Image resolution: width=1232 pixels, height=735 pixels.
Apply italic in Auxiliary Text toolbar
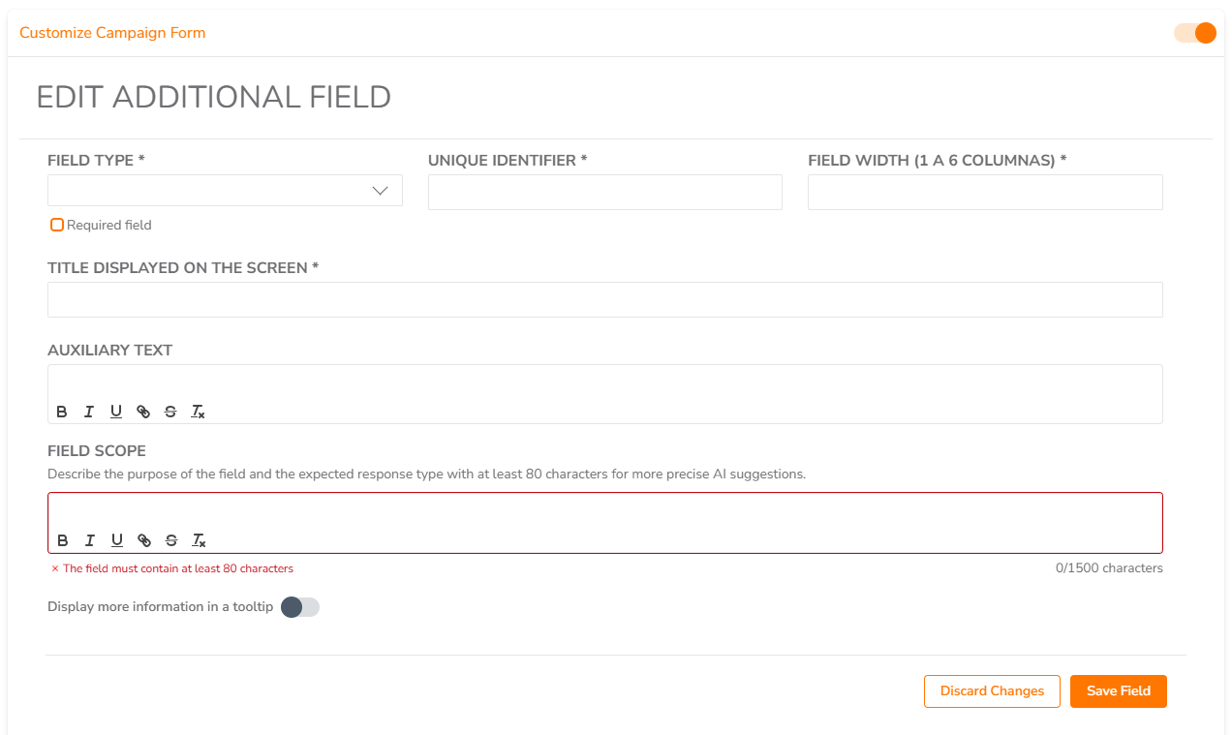tap(89, 412)
